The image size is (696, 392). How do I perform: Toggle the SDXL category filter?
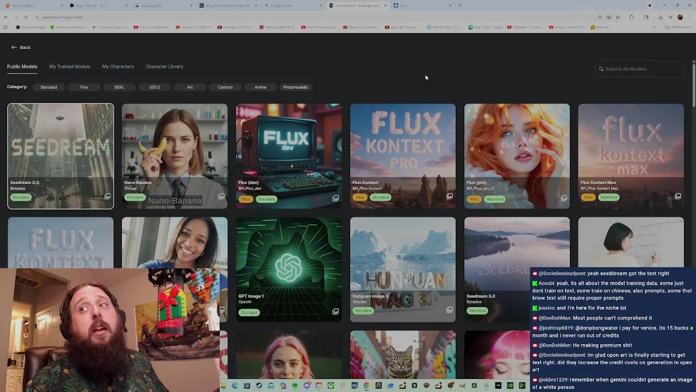coord(119,87)
